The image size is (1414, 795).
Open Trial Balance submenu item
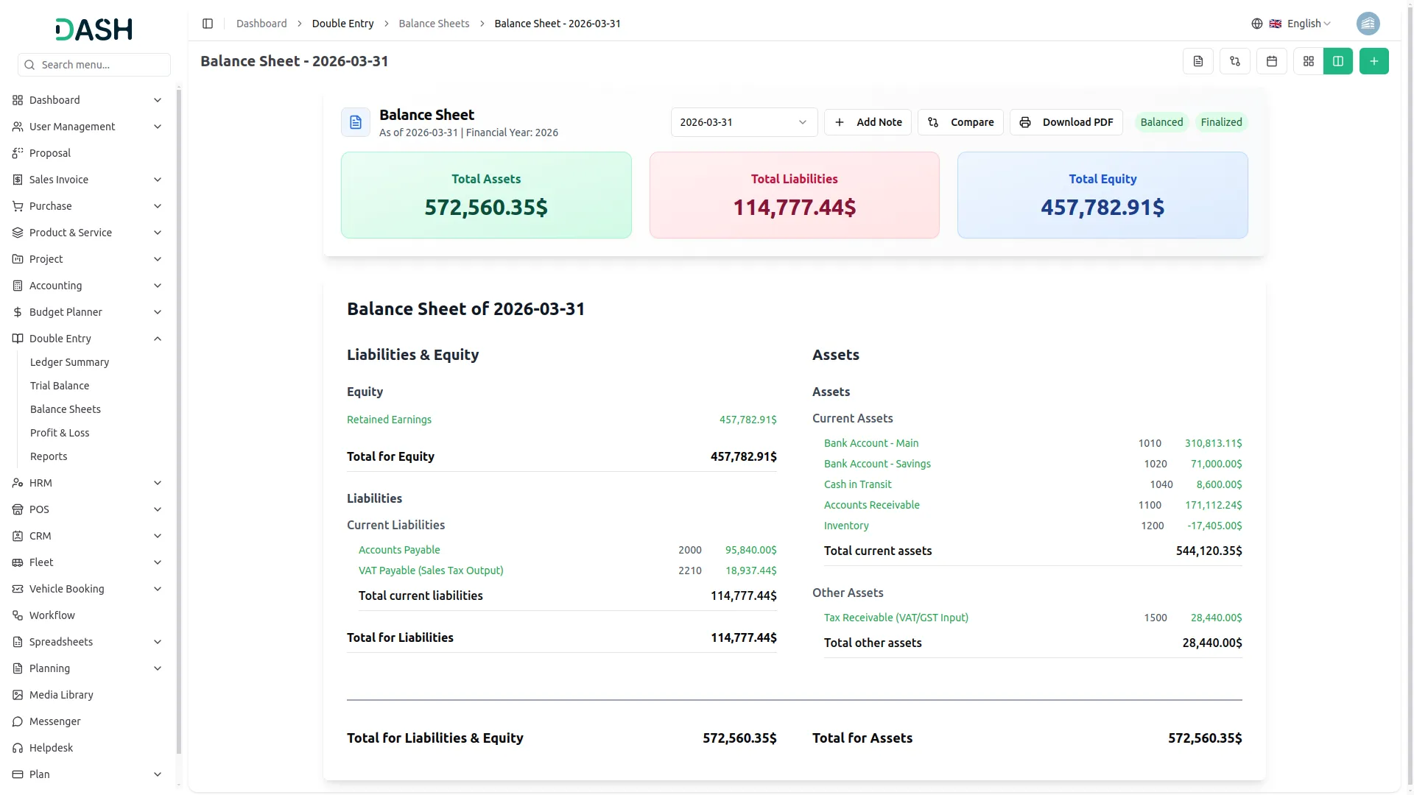pos(60,386)
